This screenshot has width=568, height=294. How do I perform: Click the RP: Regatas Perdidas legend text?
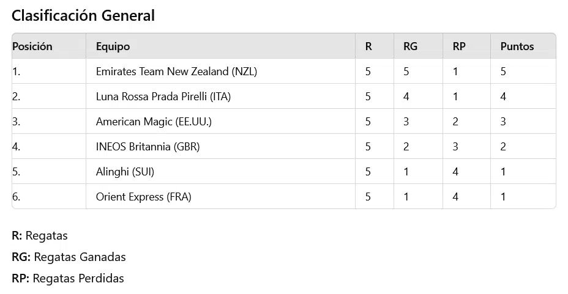[x=67, y=278]
